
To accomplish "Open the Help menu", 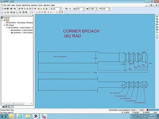I will point(53,5).
